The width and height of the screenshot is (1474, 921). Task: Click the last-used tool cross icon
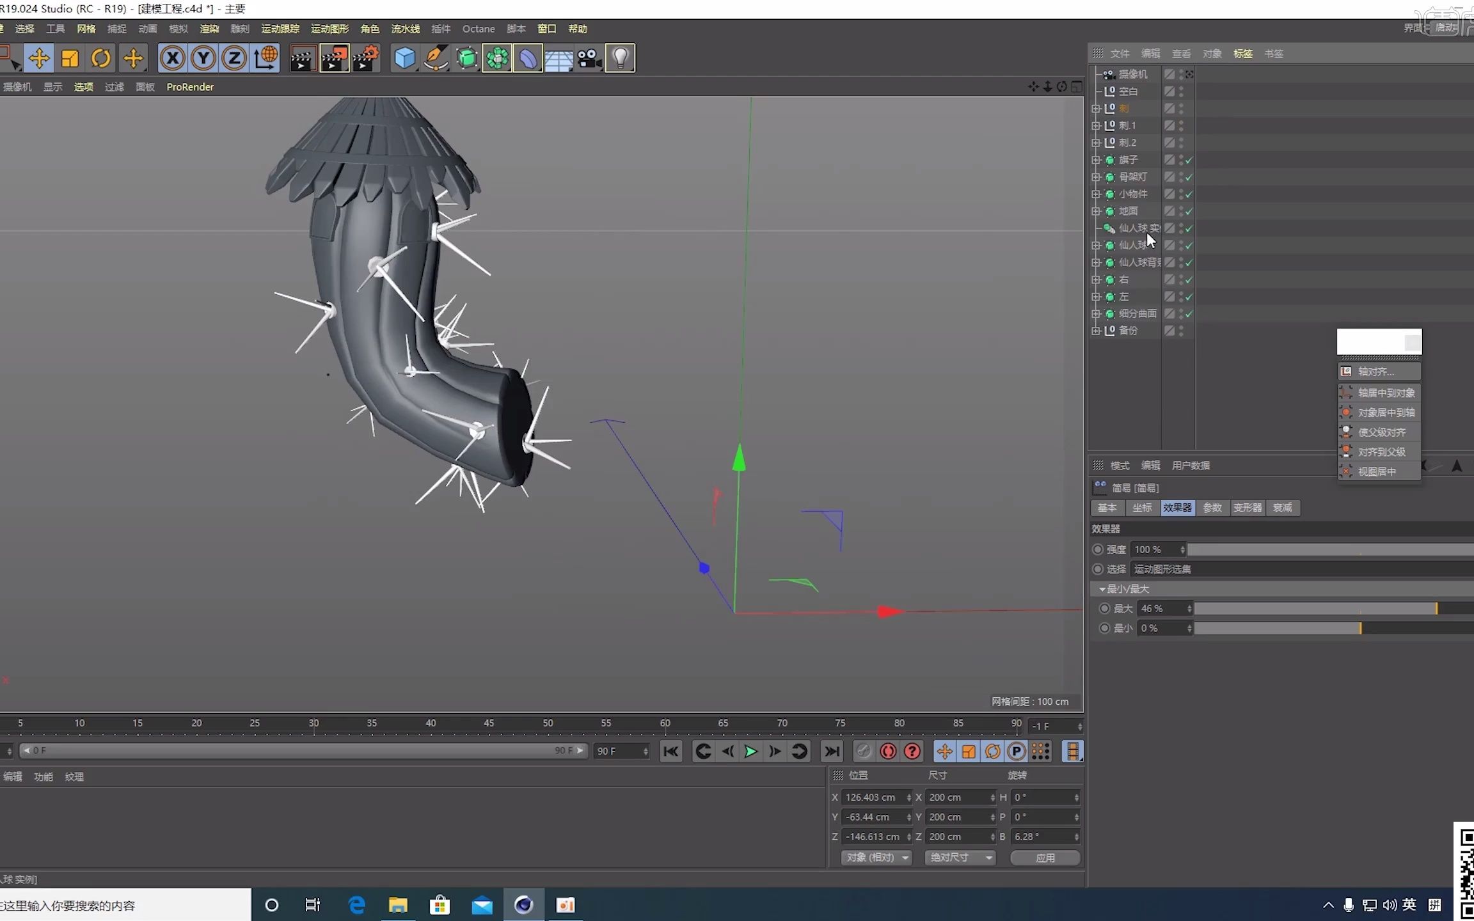click(133, 58)
